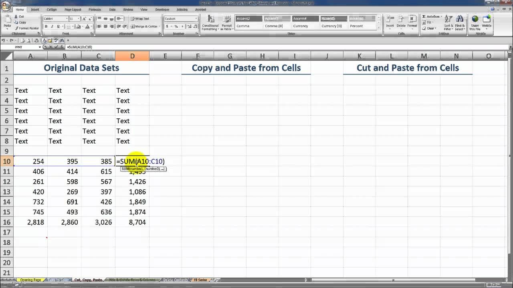
Task: Open the font size dropdown
Action: point(78,19)
